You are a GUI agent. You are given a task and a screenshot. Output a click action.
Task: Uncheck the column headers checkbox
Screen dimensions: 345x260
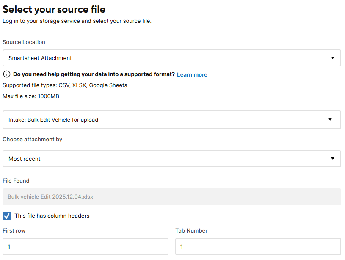pyautogui.click(x=7, y=216)
